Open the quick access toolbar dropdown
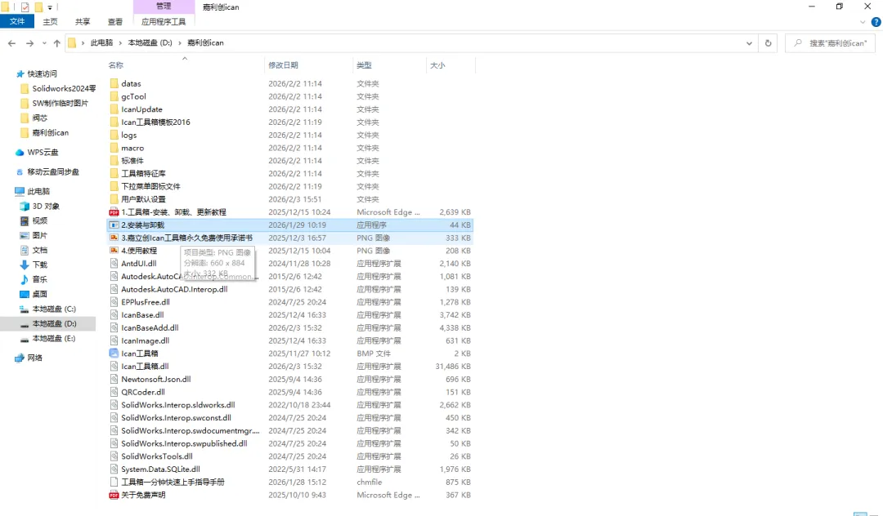Screen dimensions: 883x516 coord(50,8)
